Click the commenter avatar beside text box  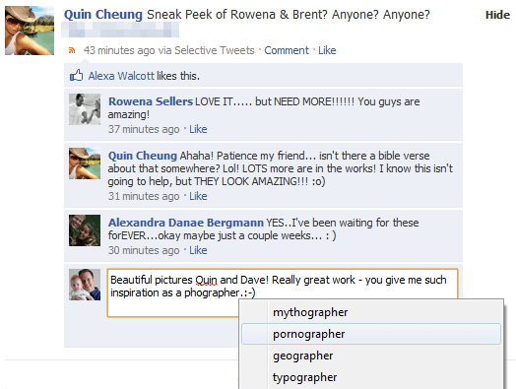click(85, 285)
